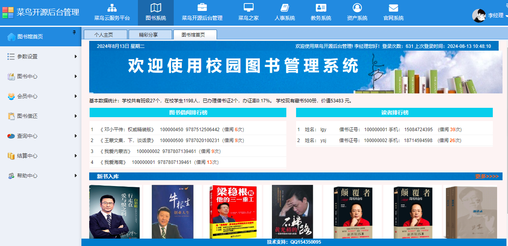This screenshot has height=246, width=508.
Task: Click the 人事系统 icon in top bar
Action: (x=284, y=8)
